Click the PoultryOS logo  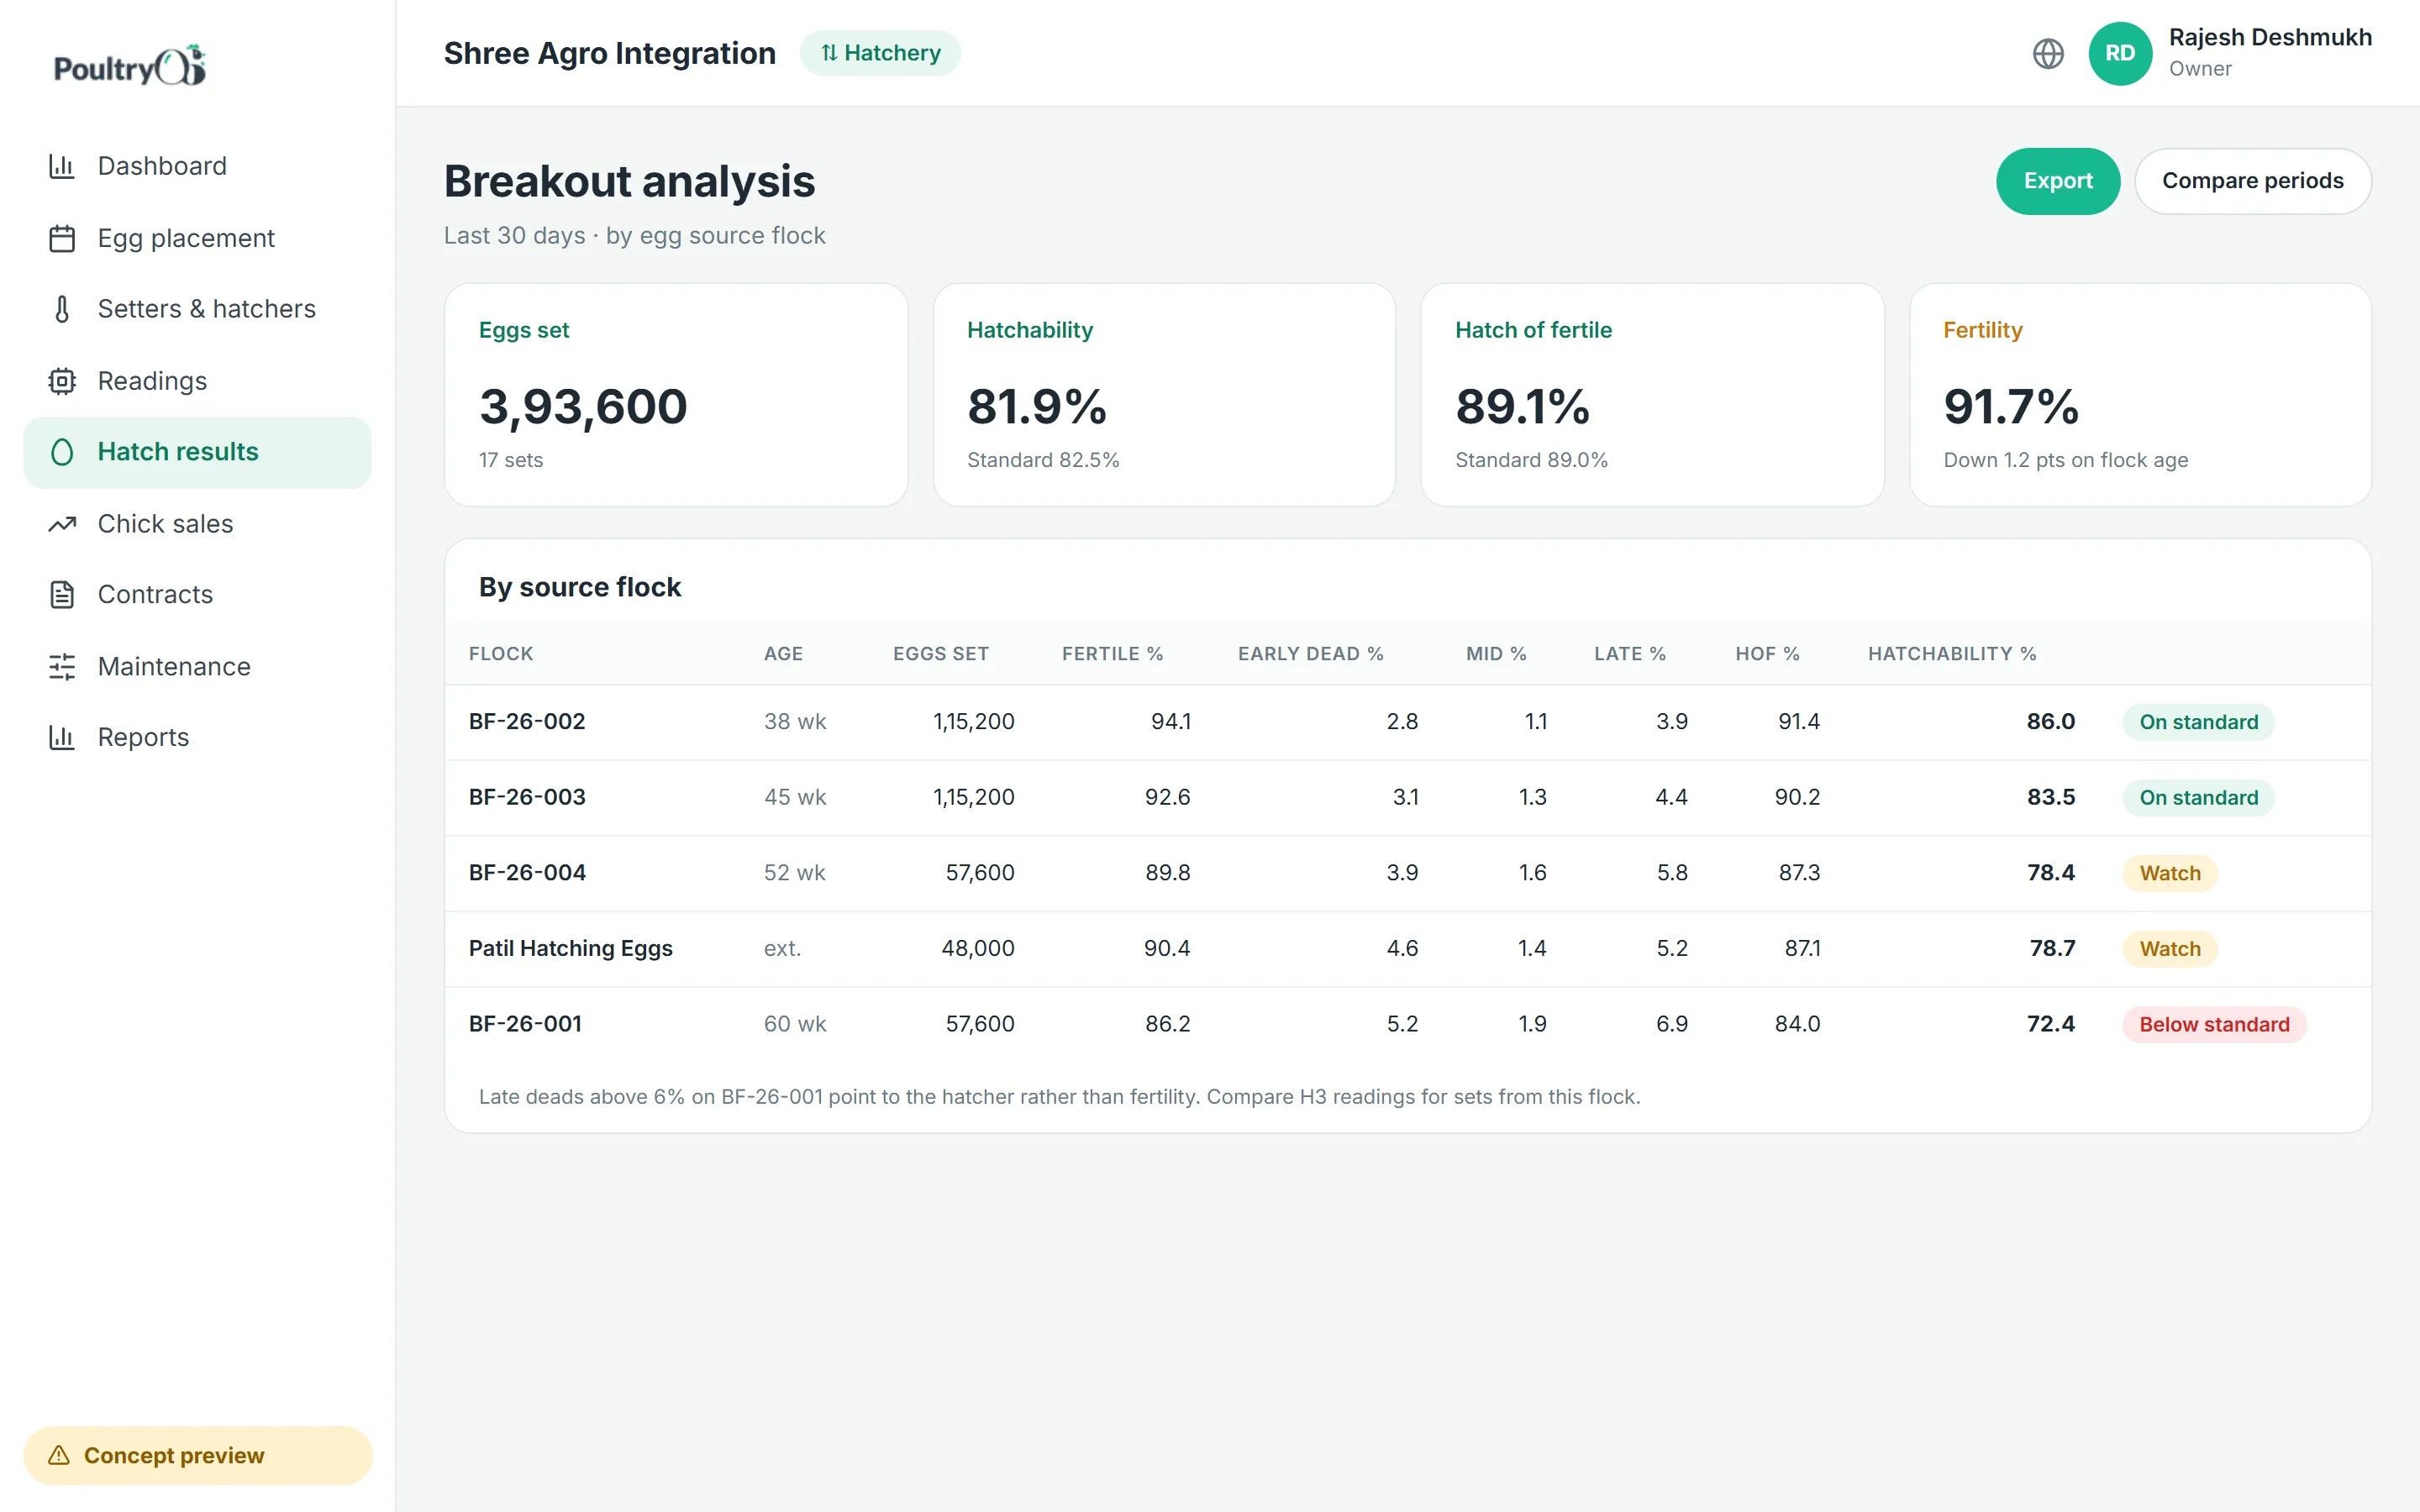click(x=130, y=66)
